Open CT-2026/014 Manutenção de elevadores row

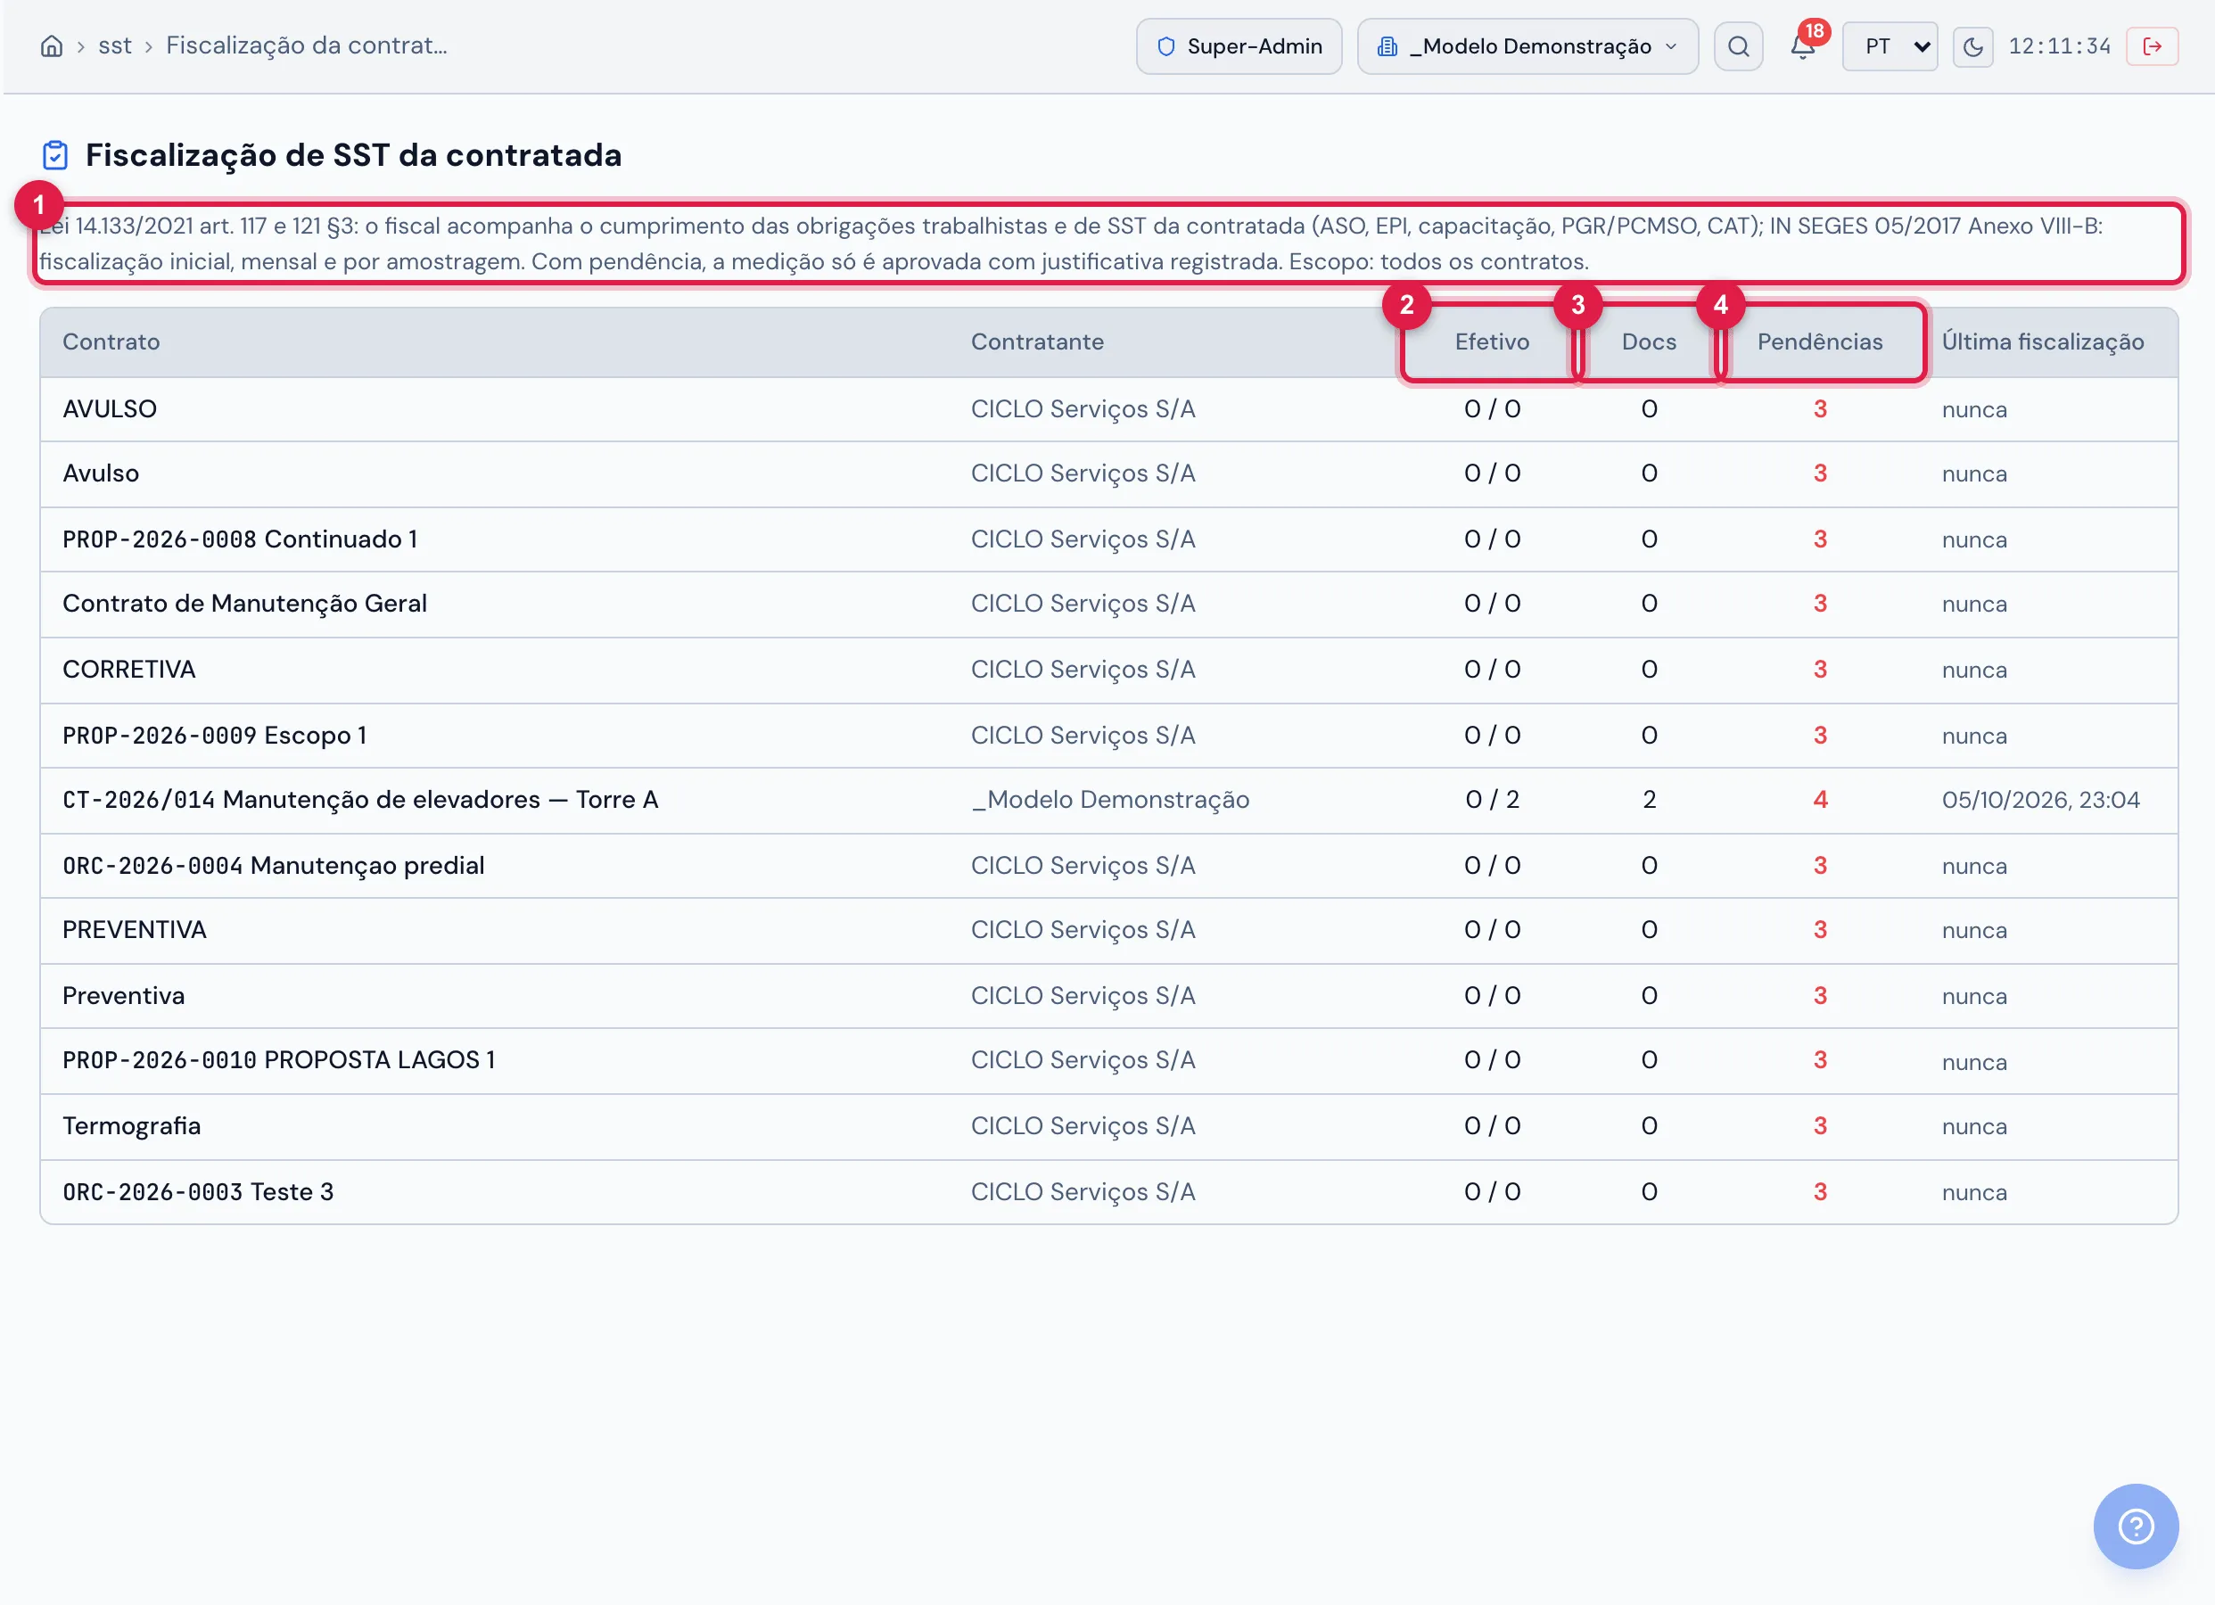click(x=1108, y=800)
